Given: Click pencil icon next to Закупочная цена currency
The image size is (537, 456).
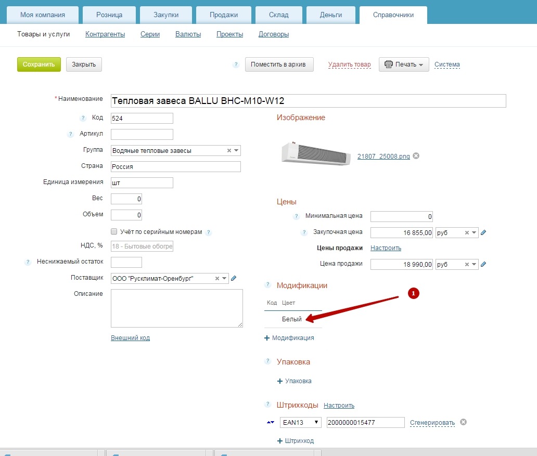Looking at the screenshot, I should 483,232.
